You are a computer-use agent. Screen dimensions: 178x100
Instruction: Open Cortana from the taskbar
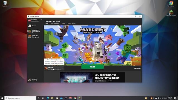(38, 98)
